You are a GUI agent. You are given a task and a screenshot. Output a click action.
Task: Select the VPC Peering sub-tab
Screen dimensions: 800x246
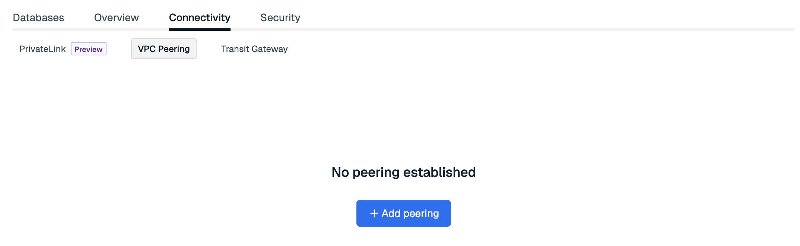pos(164,49)
